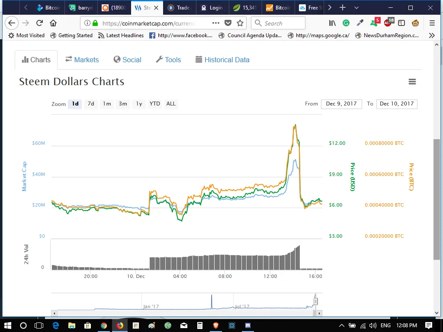Open the Historical Data tab
Image resolution: width=443 pixels, height=332 pixels.
(222, 60)
